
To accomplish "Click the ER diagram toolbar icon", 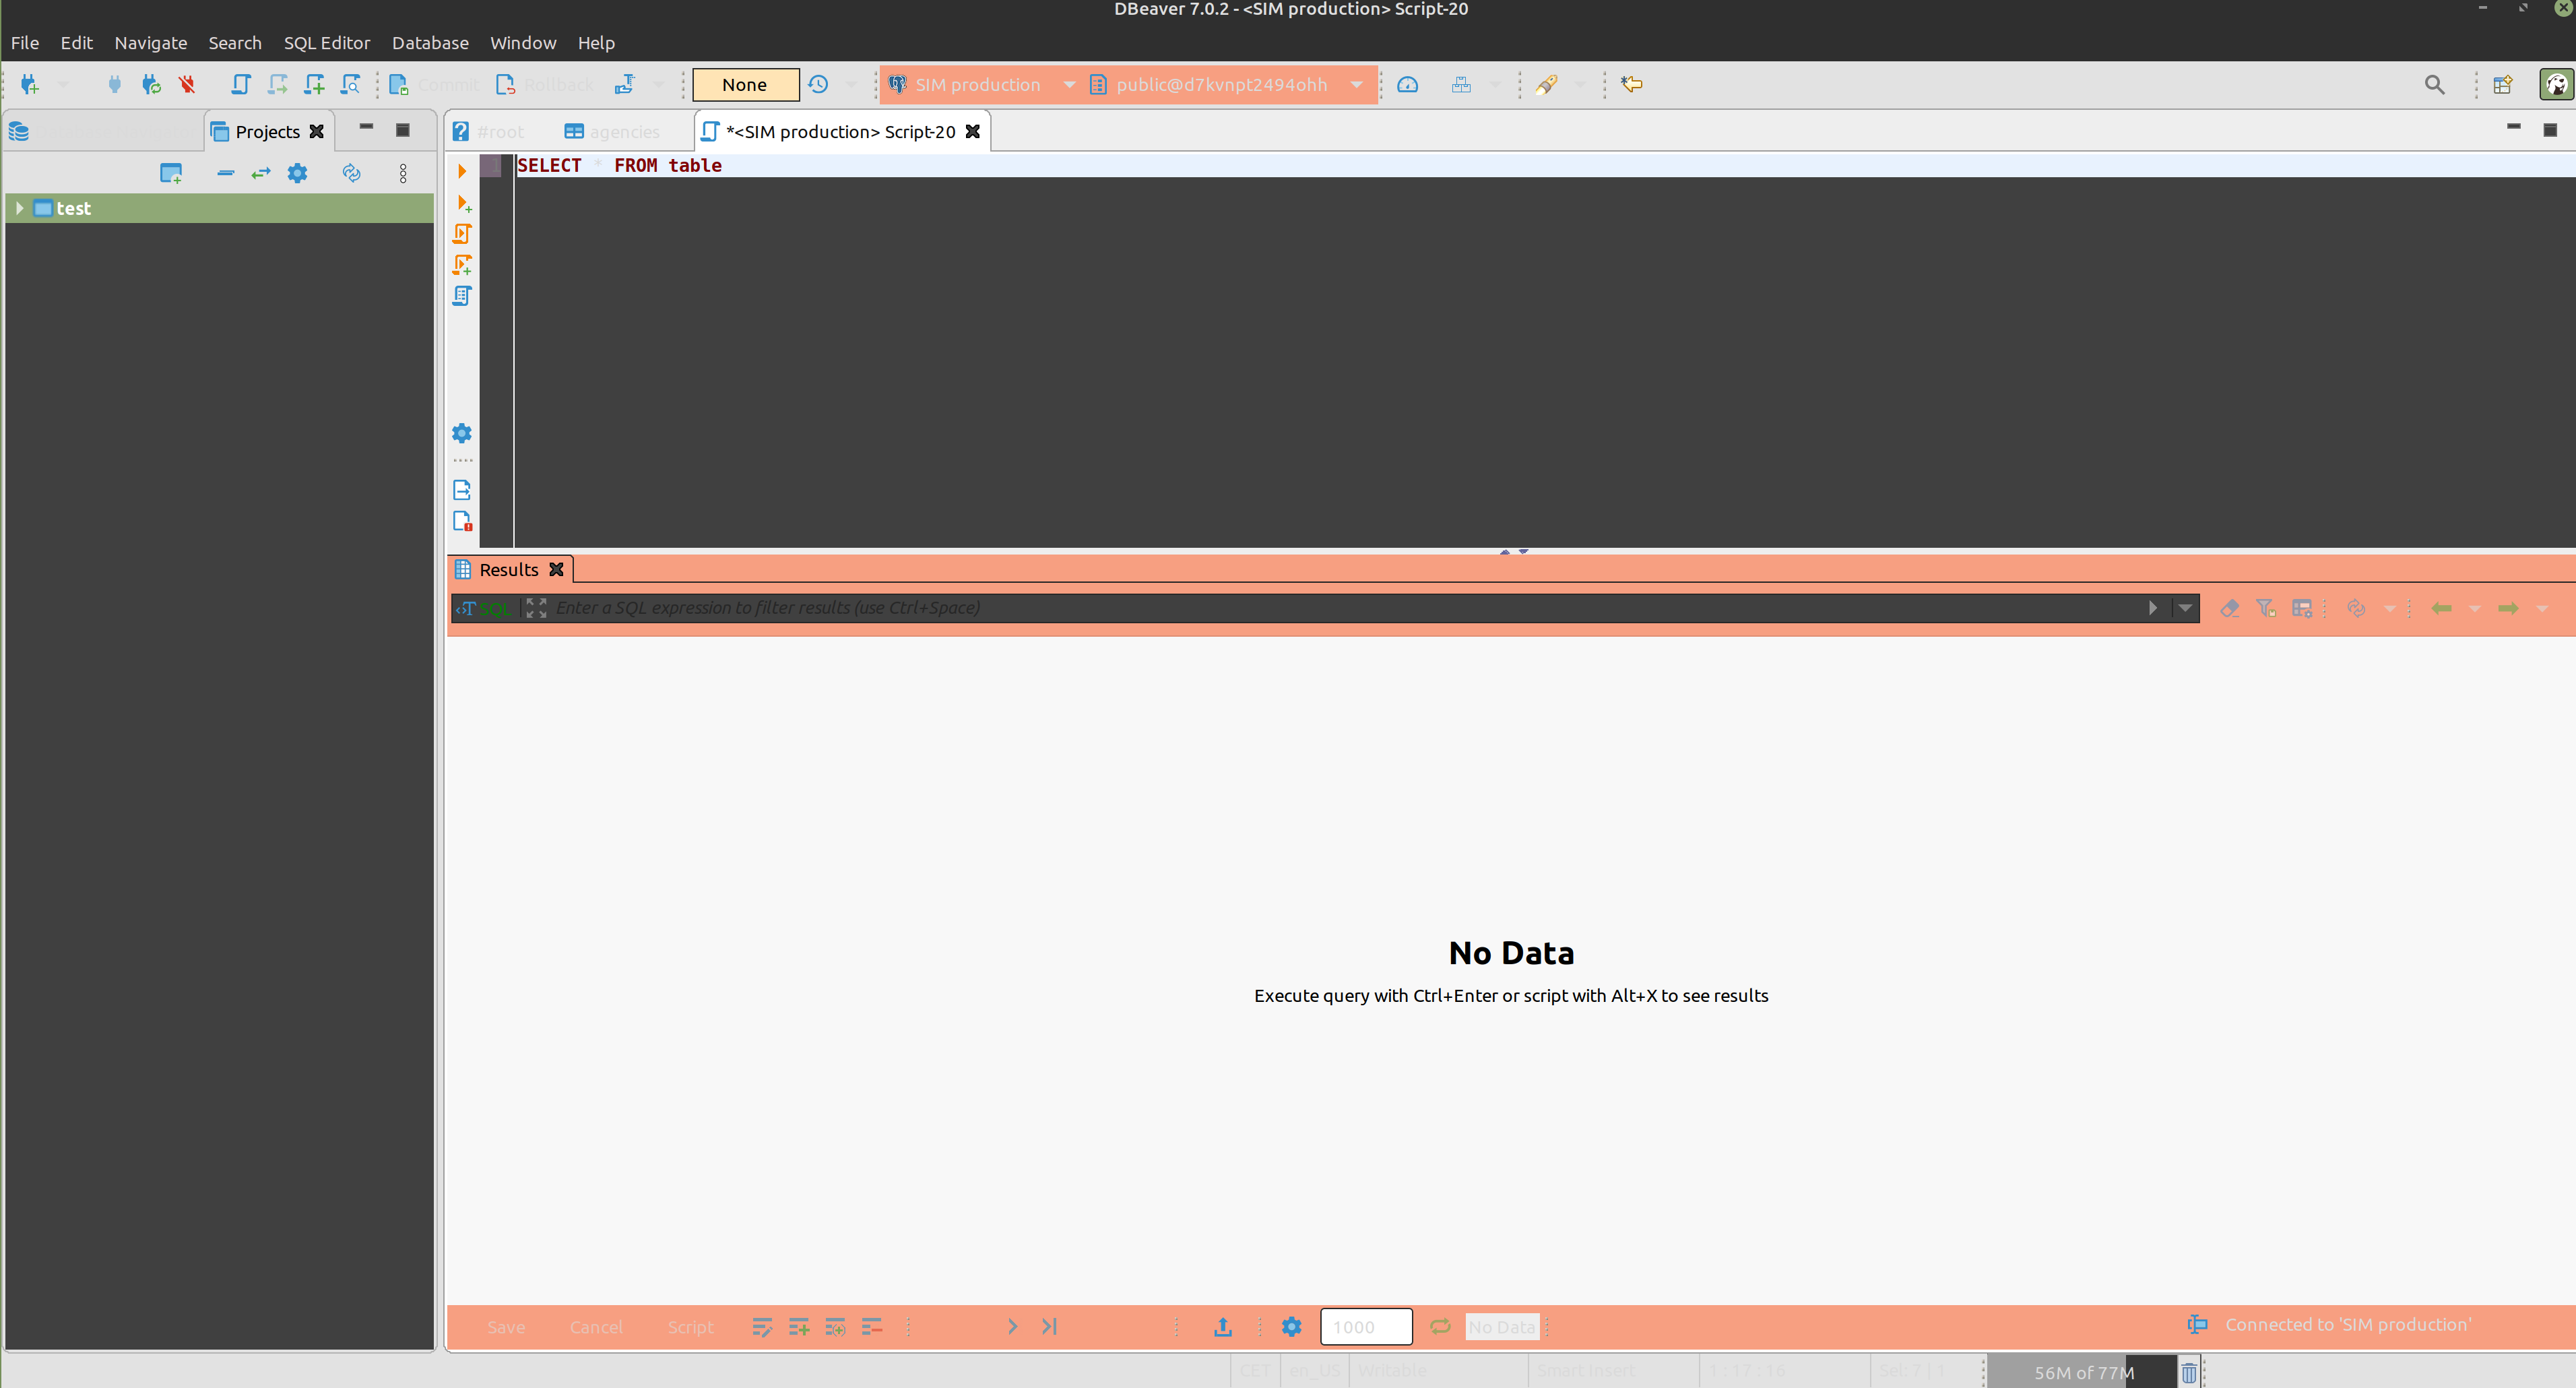I will pyautogui.click(x=1461, y=85).
